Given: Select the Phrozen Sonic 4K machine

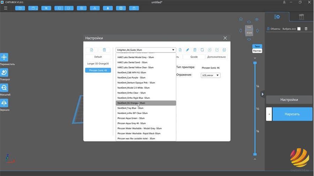Looking at the screenshot, I should (98, 70).
